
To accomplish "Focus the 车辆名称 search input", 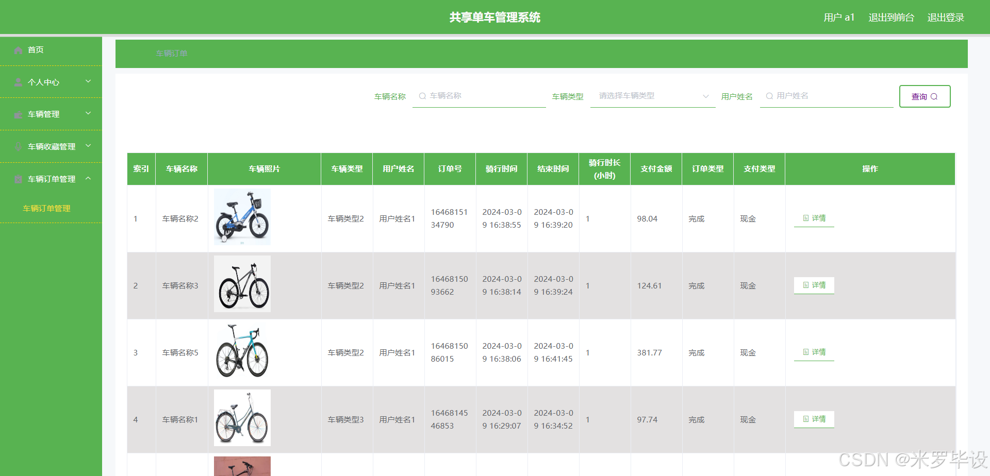I will click(479, 96).
